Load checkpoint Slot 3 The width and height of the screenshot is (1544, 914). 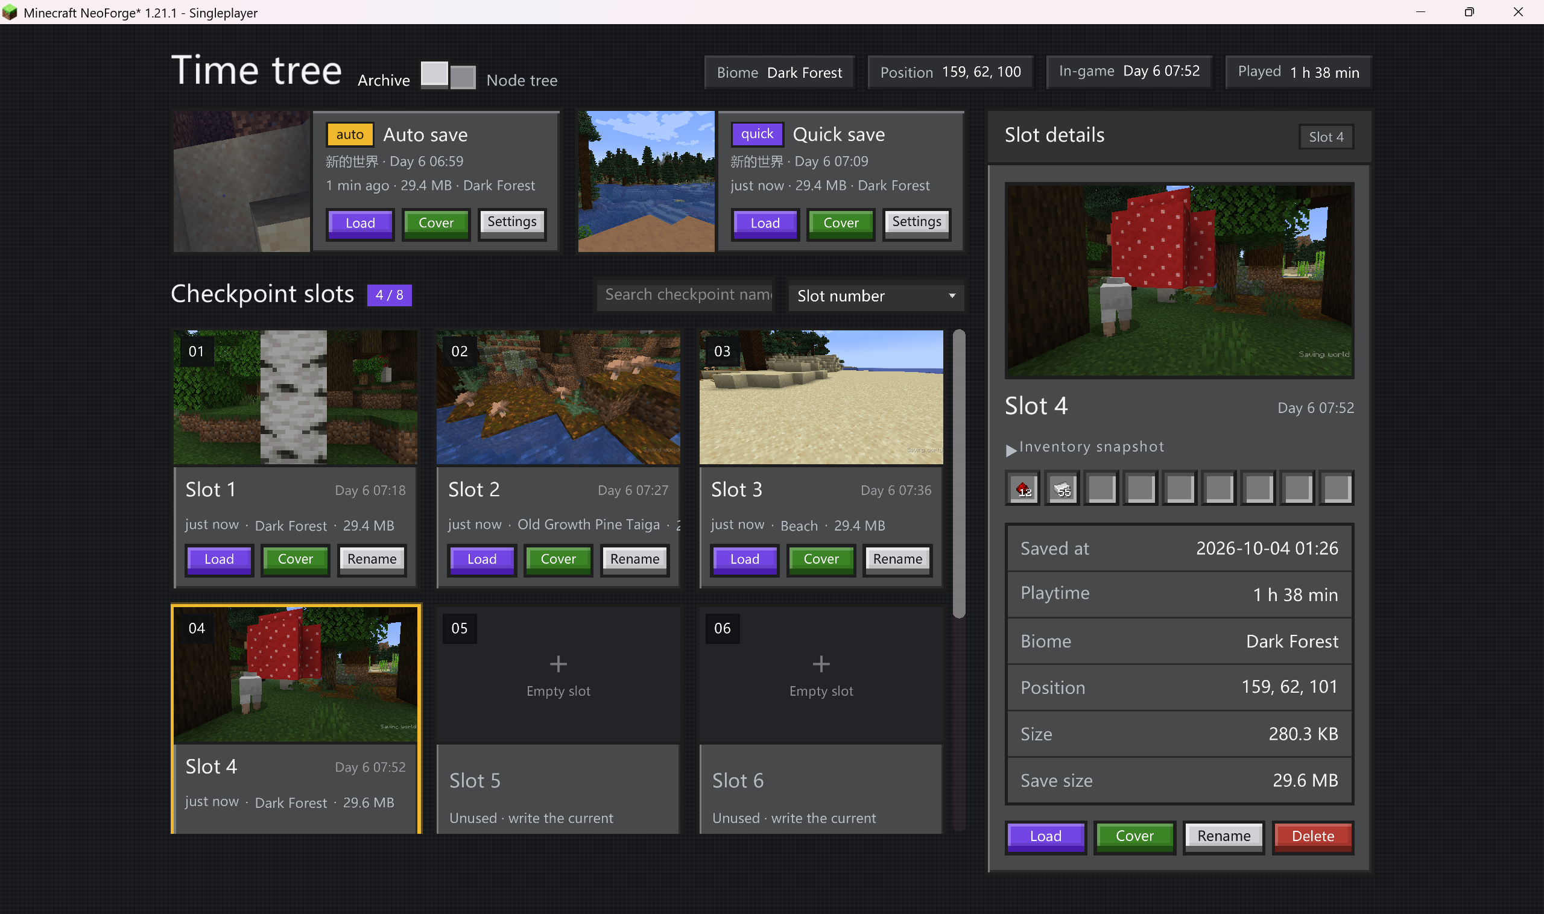(744, 559)
